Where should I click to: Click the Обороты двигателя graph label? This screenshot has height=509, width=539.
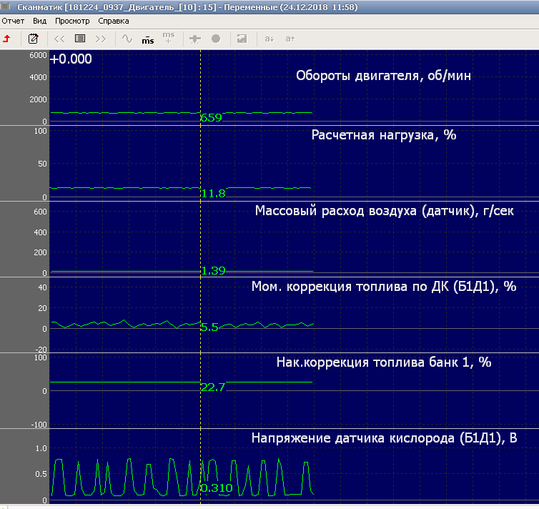coord(383,76)
